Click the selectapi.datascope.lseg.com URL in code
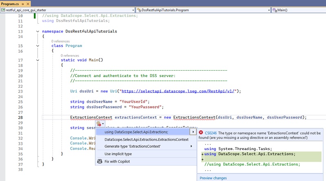The height and width of the screenshot is (181, 326). click(177, 91)
